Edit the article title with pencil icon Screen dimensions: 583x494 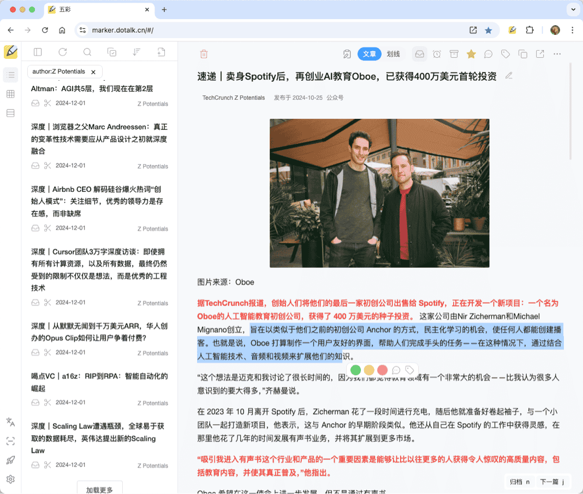coord(509,76)
